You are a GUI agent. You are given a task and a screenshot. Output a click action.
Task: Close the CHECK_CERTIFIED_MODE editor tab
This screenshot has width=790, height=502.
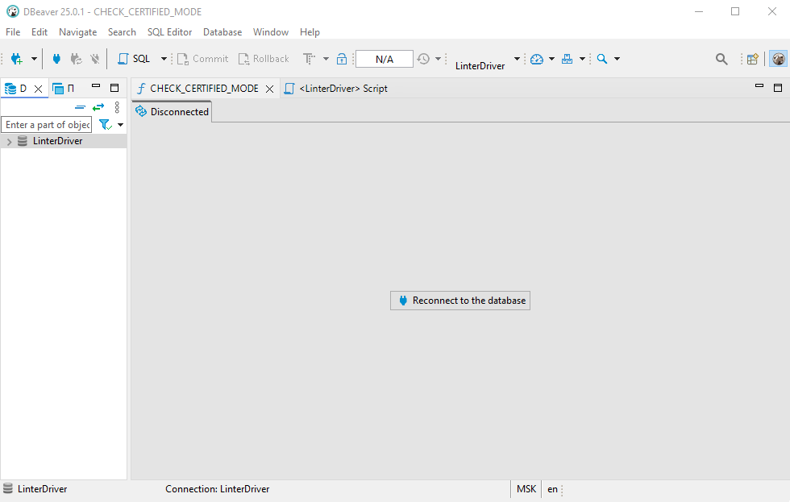270,89
